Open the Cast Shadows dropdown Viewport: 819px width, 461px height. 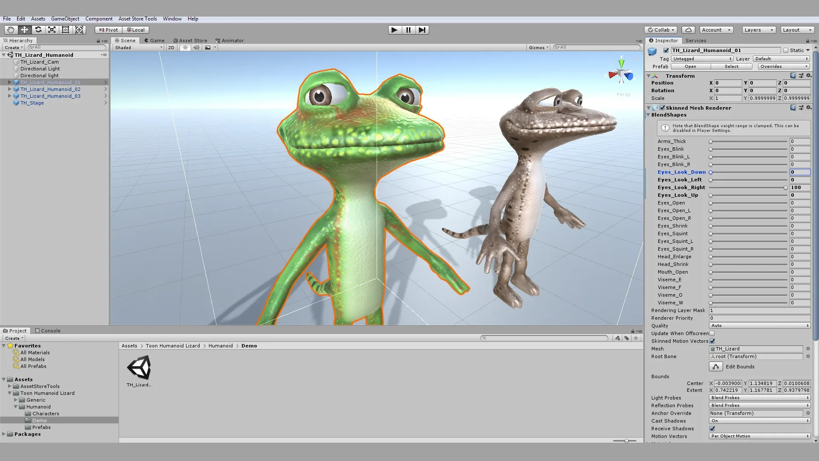(x=760, y=421)
